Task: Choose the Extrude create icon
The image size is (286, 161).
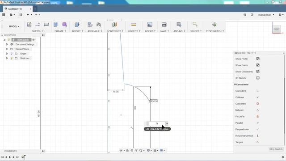Action: pos(56,25)
